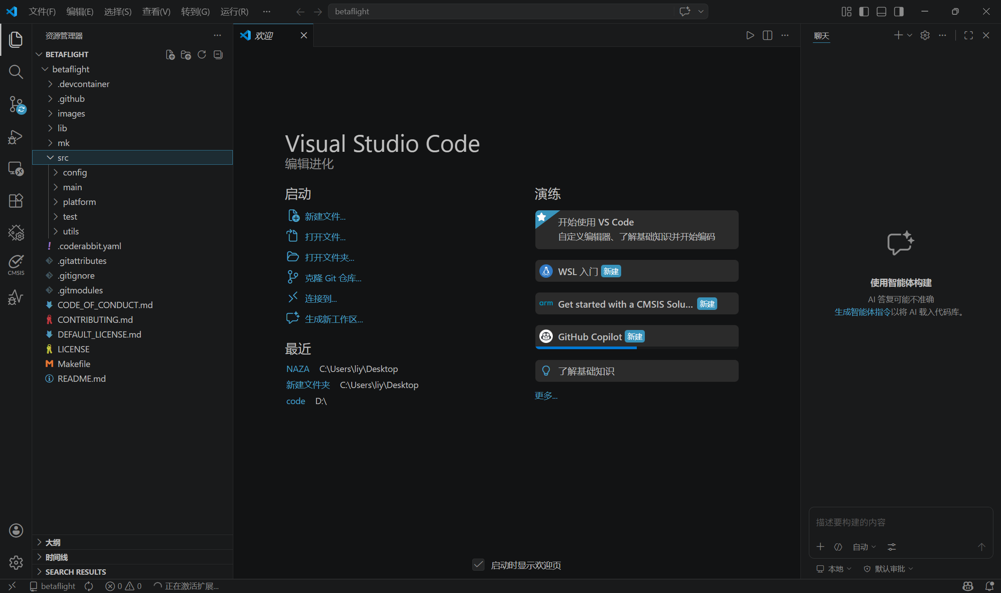Open the GitHub Copilot walkthrough card
The height and width of the screenshot is (593, 1001).
tap(637, 337)
